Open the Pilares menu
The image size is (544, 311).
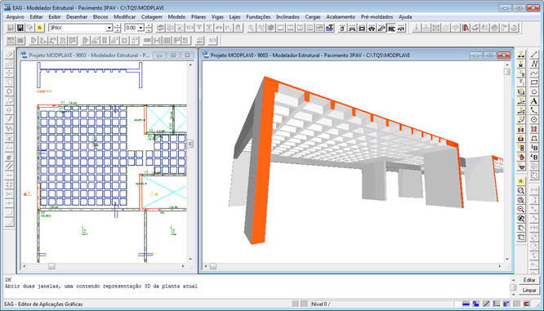(x=198, y=16)
